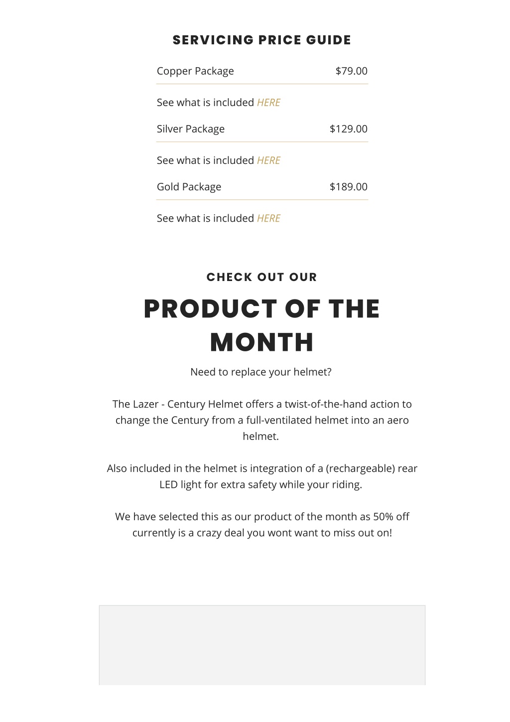Select the $79.00 price

click(352, 71)
